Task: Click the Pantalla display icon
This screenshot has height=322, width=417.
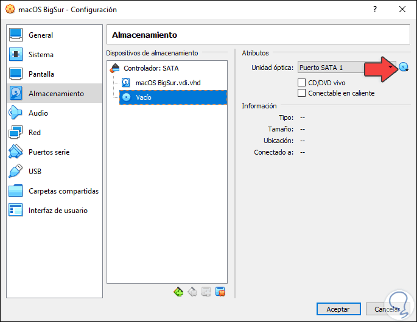Action: (16, 74)
